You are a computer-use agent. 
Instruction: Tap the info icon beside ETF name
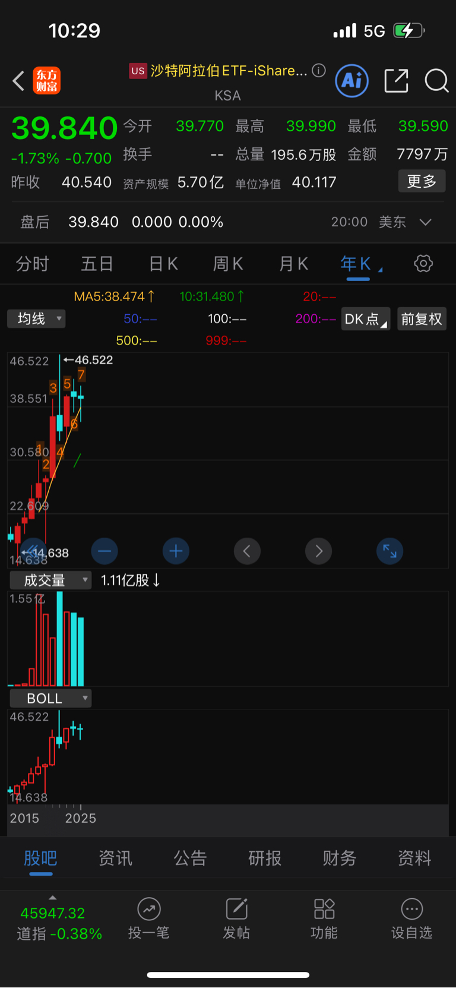click(x=319, y=71)
